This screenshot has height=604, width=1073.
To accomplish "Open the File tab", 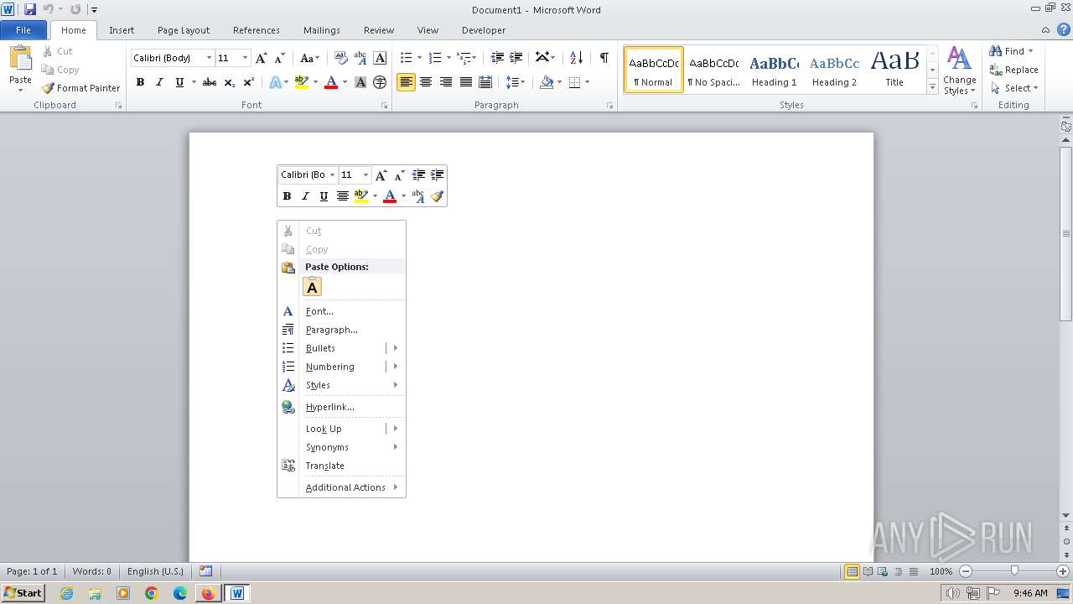I will click(x=23, y=30).
